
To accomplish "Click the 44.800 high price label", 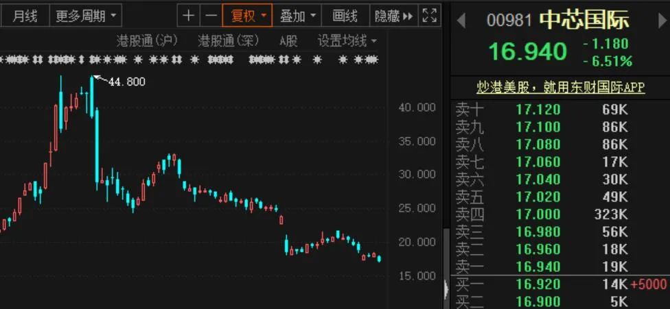I will point(126,82).
